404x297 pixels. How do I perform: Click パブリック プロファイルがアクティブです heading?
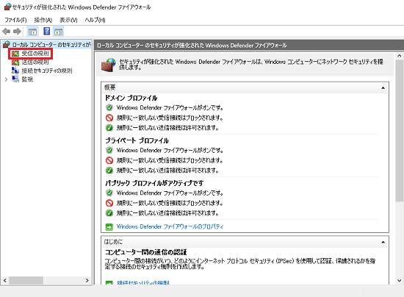click(154, 183)
